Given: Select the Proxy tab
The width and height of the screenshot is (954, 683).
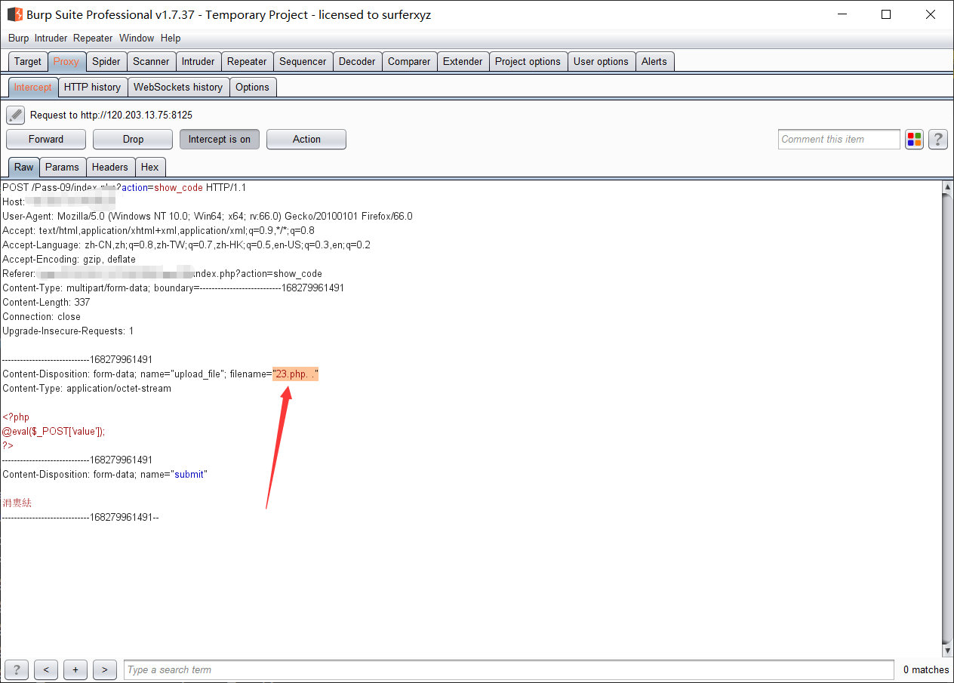Looking at the screenshot, I should pos(66,61).
